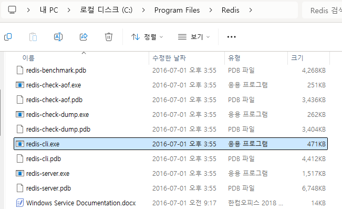The image size is (342, 209).
Task: Expand chevron after 내 PC
Action: tap(69, 10)
